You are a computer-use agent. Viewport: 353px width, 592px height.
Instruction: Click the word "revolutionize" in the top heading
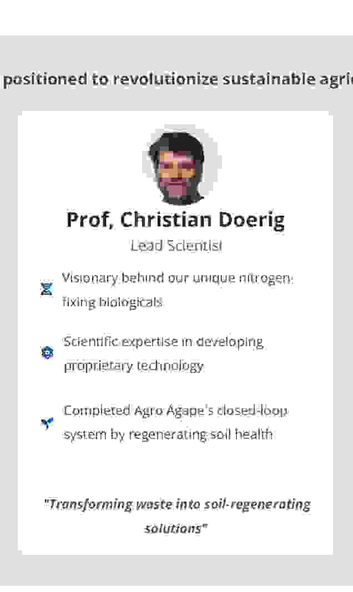pos(165,79)
